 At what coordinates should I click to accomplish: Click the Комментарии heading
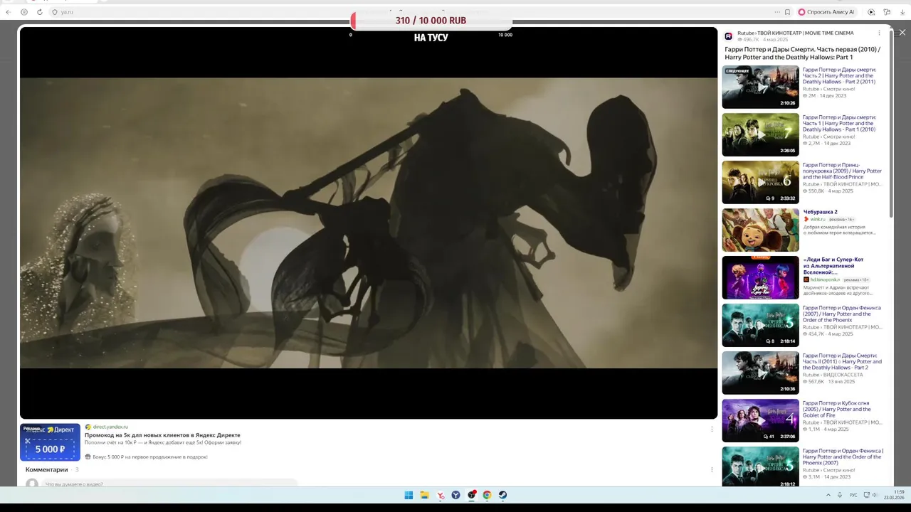47,469
